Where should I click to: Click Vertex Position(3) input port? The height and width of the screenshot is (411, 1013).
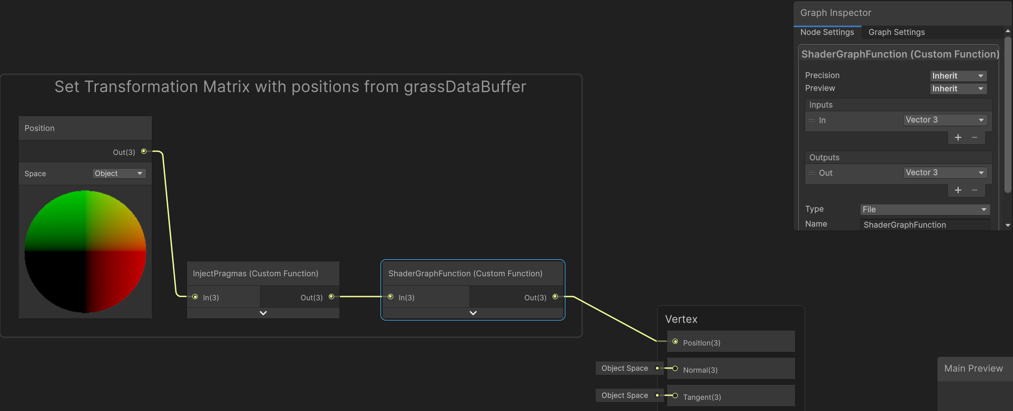coord(675,342)
